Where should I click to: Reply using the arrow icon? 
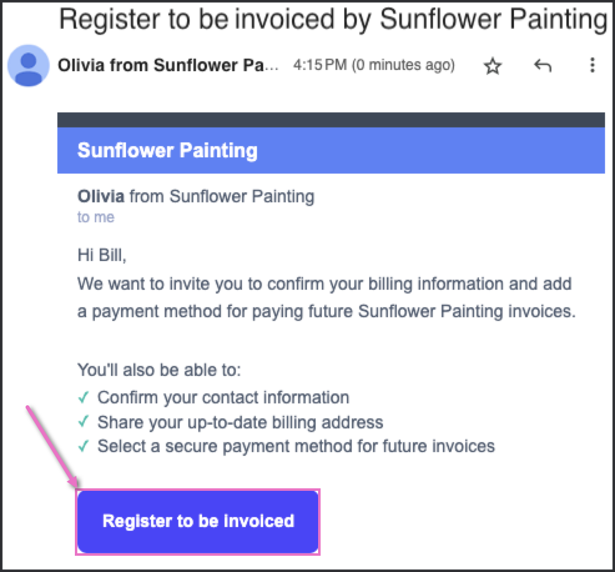click(543, 66)
